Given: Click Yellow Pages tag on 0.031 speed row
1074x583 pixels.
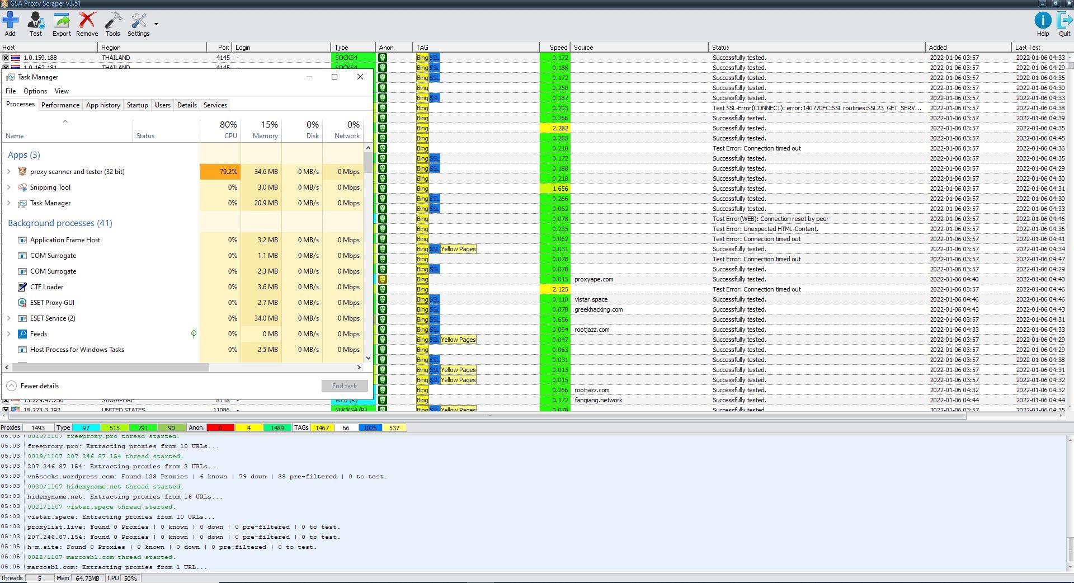Looking at the screenshot, I should 458,249.
